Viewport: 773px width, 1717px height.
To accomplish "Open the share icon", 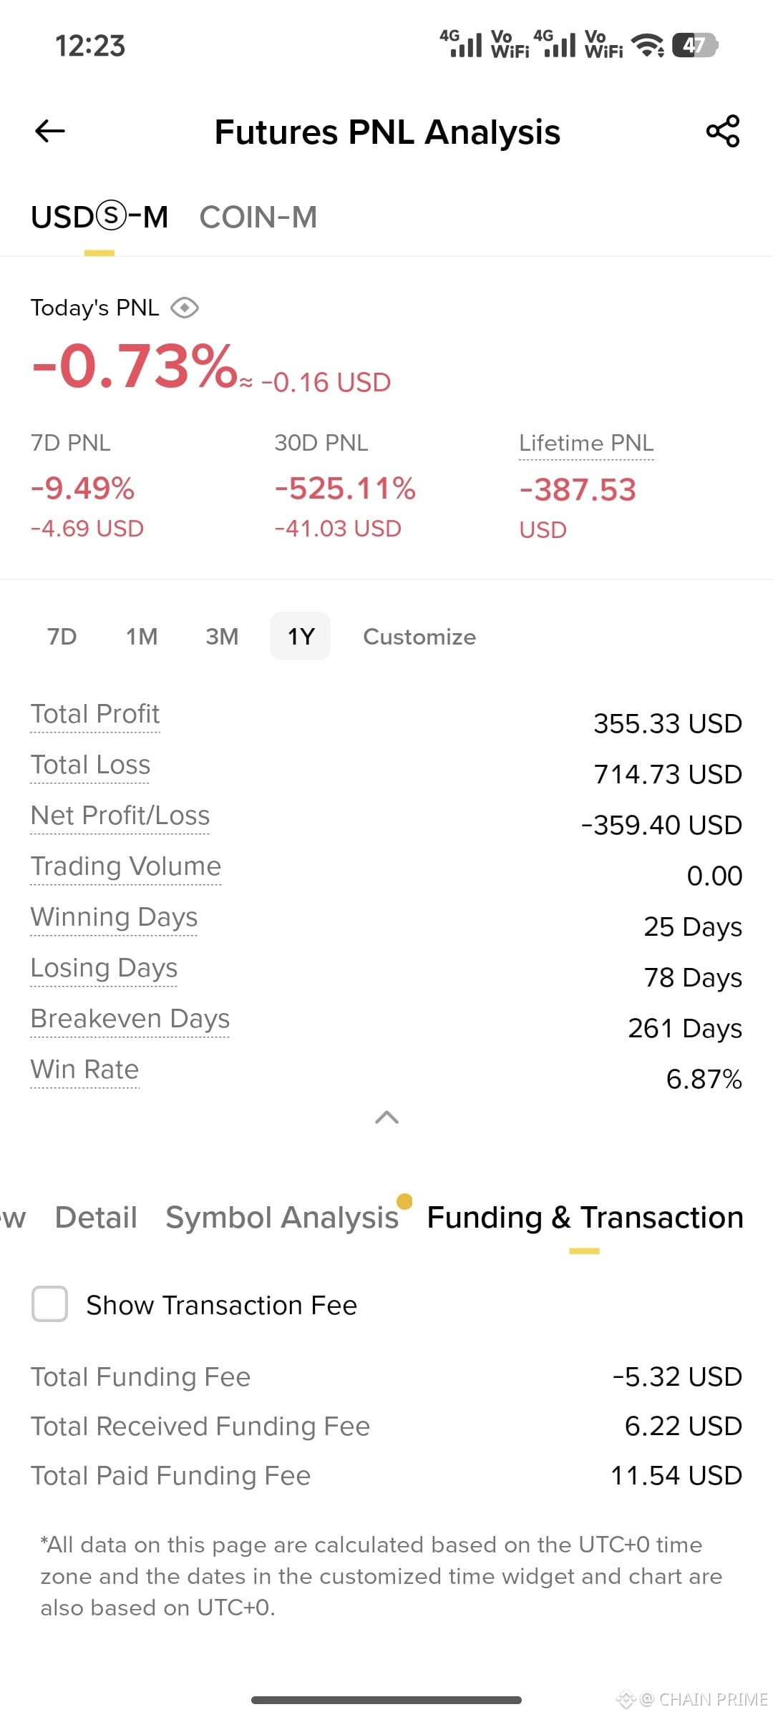I will (723, 131).
